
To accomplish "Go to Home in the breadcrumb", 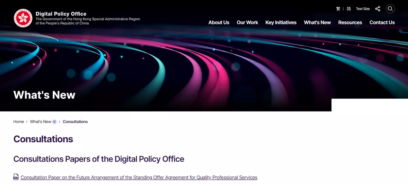I will [x=19, y=122].
